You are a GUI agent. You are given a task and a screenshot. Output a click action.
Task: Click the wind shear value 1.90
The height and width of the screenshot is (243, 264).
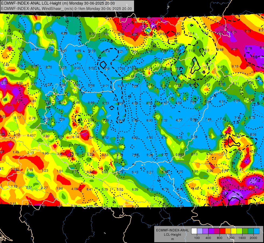click(x=195, y=171)
